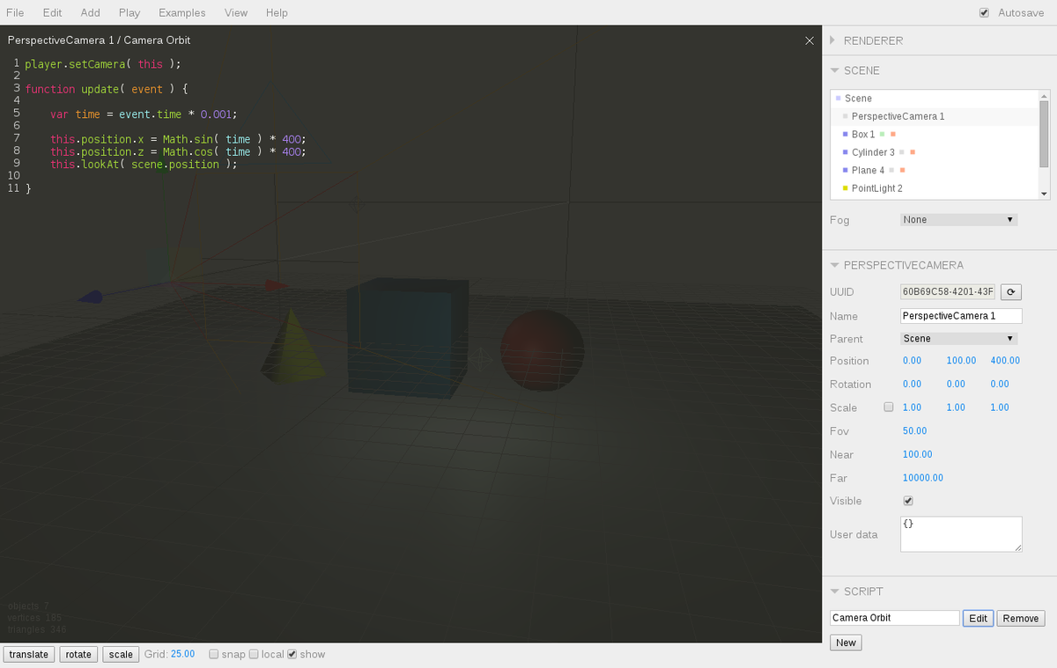Open the Play menu
1057x668 pixels.
[x=129, y=12]
